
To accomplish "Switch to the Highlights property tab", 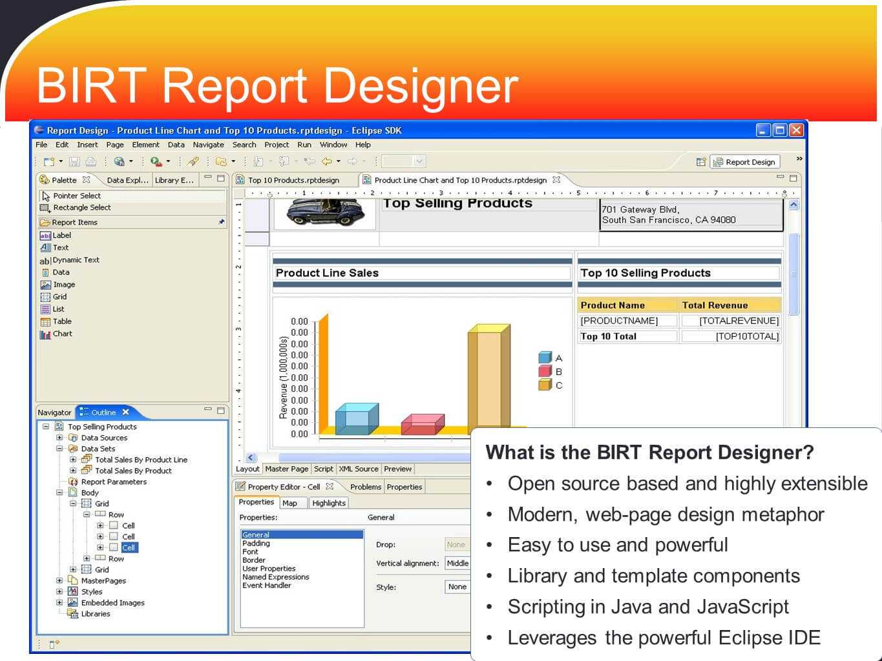I will point(329,503).
